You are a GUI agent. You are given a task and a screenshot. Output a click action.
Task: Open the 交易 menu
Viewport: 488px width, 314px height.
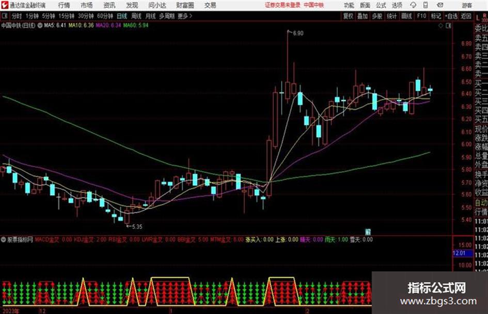coord(210,5)
